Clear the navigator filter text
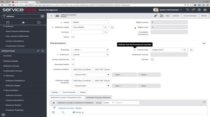 [x=42, y=16]
